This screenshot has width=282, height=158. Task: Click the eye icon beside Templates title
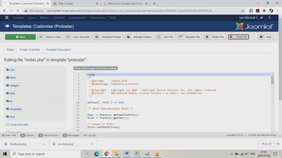[7, 26]
